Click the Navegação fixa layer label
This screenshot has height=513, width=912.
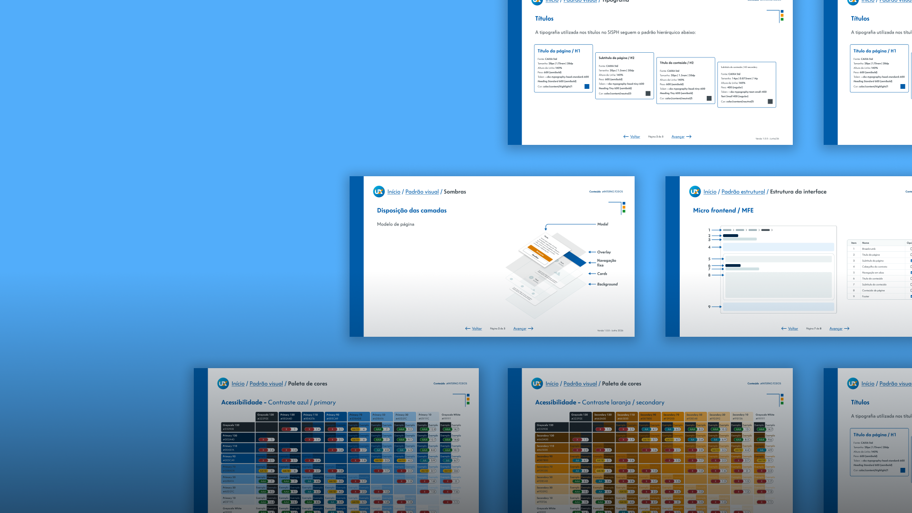click(x=607, y=263)
